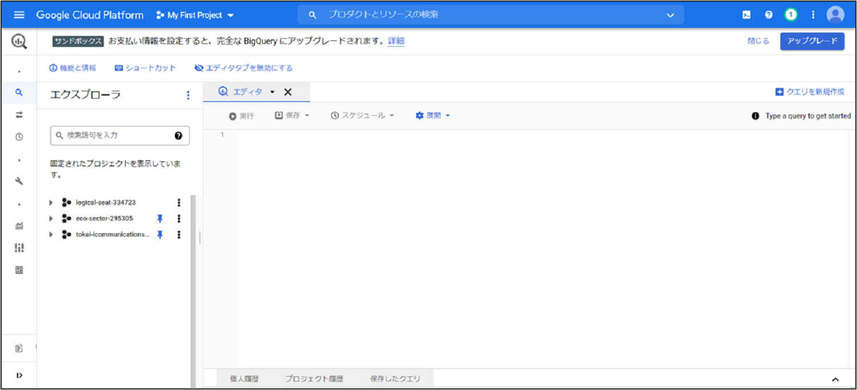Open capacity management icon in sidebar
The width and height of the screenshot is (857, 390).
point(19,248)
